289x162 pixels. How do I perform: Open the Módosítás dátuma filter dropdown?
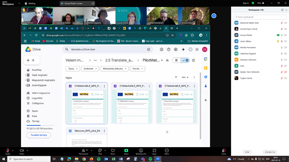point(114,69)
